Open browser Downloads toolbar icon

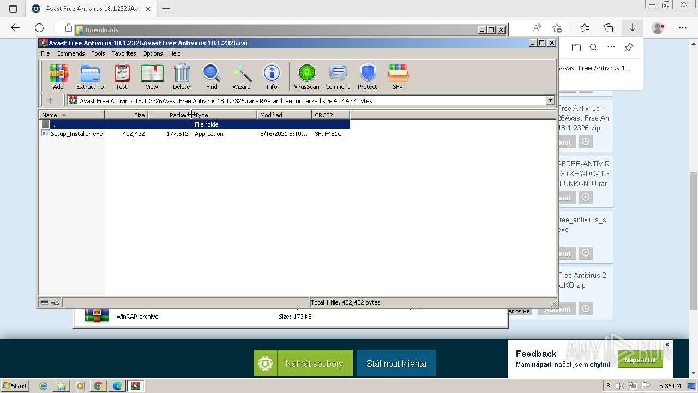coord(633,28)
